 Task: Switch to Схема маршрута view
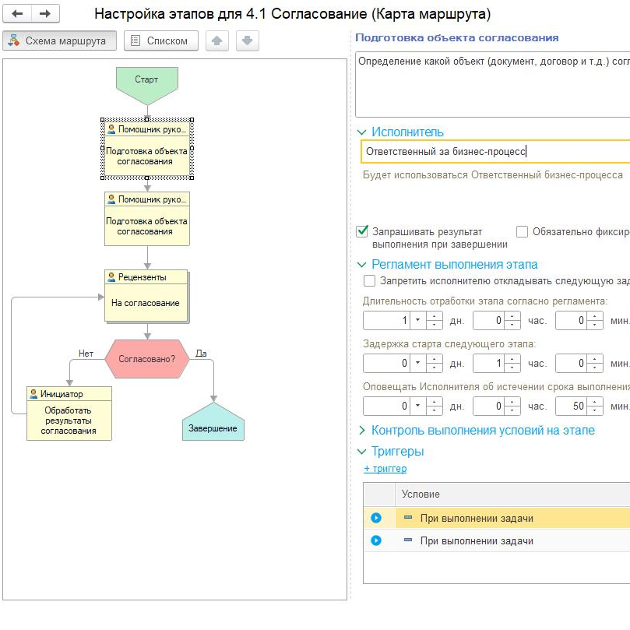[60, 40]
